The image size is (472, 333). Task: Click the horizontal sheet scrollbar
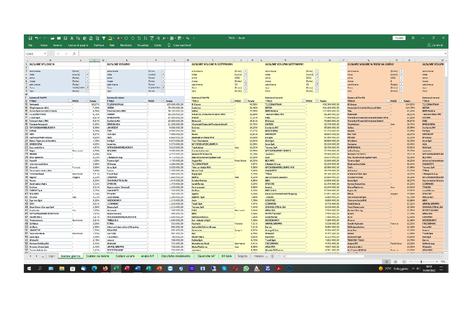pyautogui.click(x=325, y=256)
